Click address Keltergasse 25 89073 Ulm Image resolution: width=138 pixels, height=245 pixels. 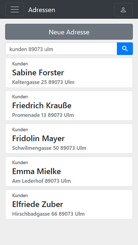43,82
